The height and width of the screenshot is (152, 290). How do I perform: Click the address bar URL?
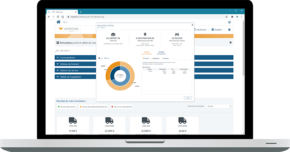click(87, 17)
